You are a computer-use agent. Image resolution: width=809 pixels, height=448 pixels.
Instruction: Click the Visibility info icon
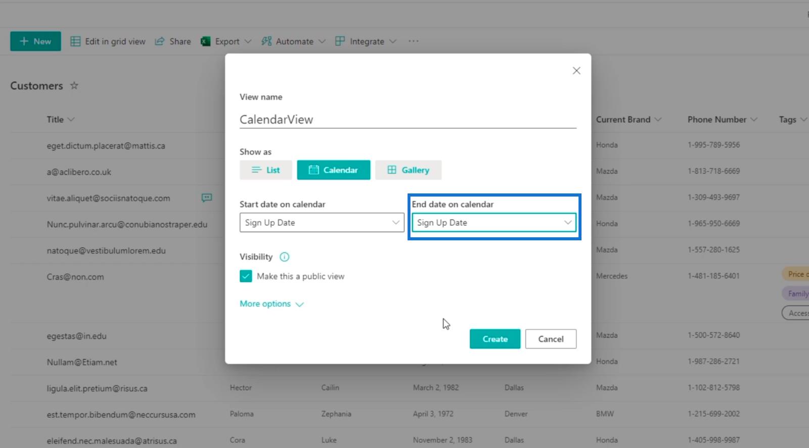[x=285, y=257]
